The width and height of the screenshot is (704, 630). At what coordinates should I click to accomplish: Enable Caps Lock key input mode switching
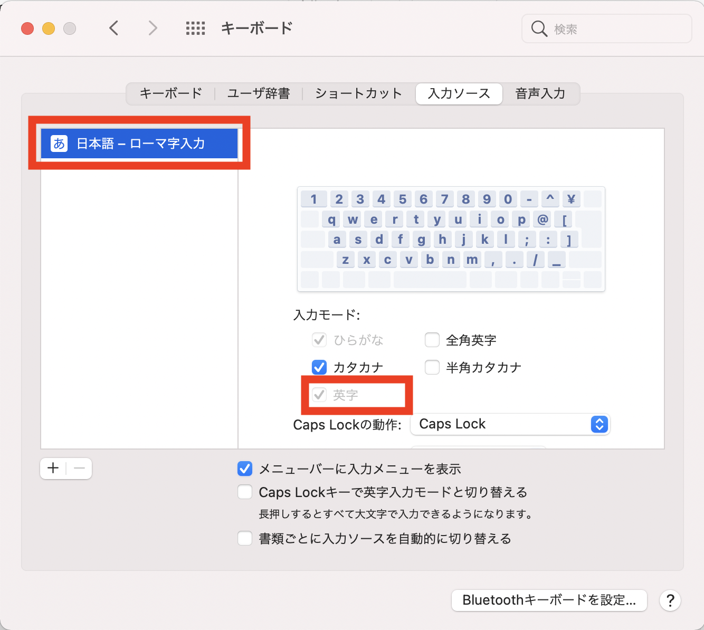tap(245, 492)
